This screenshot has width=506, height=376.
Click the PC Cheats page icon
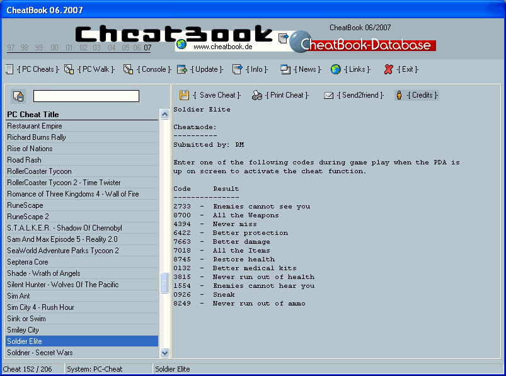9,69
